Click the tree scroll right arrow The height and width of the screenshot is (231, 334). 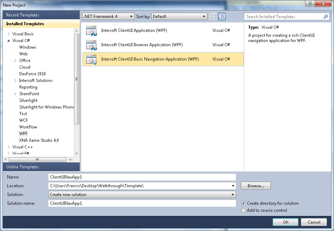coord(71,160)
